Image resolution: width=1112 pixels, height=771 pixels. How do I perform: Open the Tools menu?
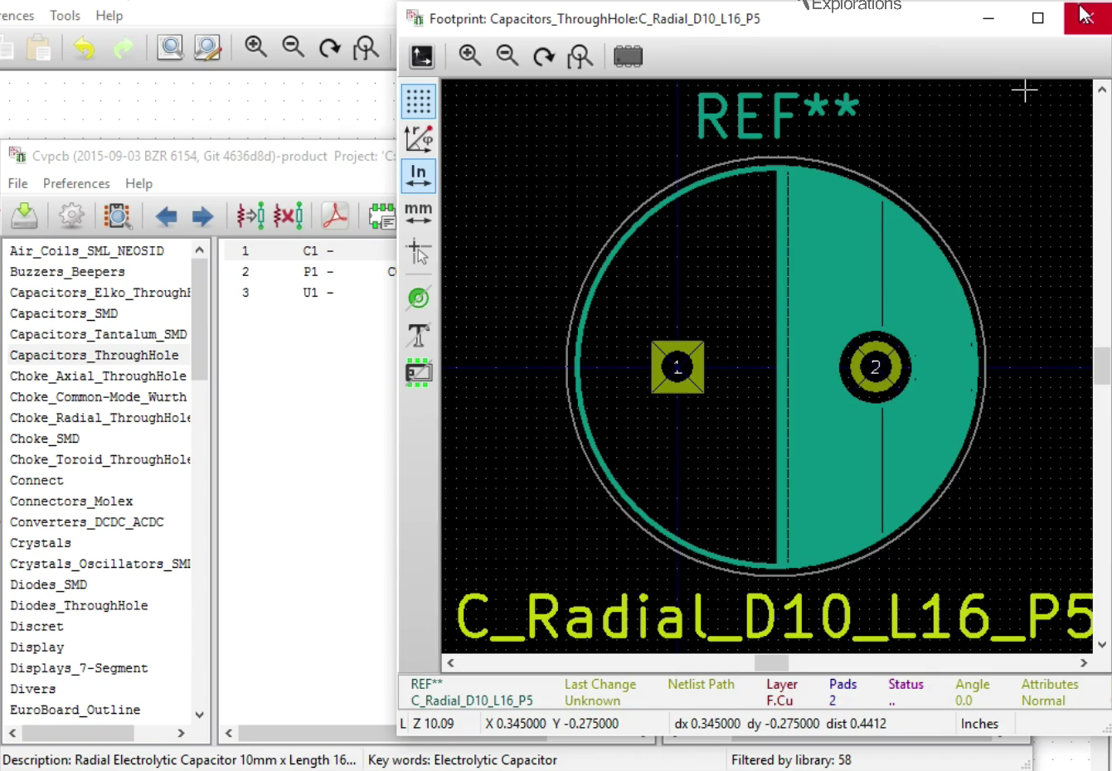pyautogui.click(x=65, y=15)
